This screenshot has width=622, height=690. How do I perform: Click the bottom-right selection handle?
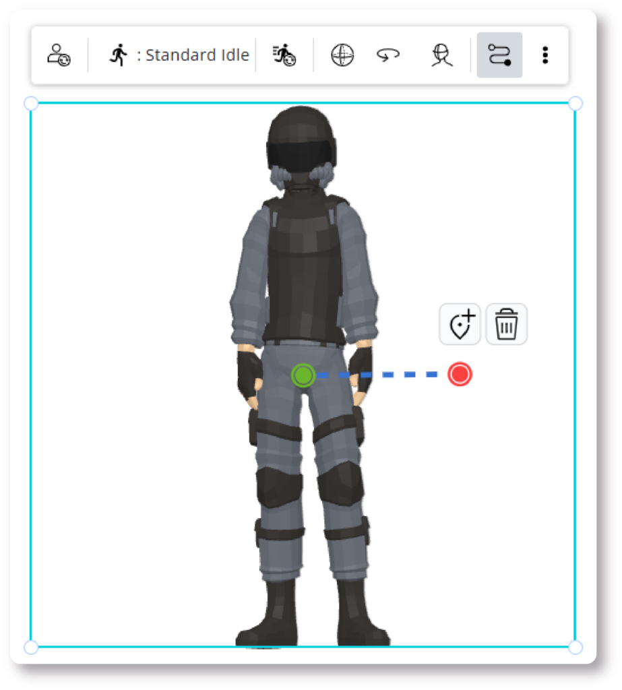click(575, 649)
